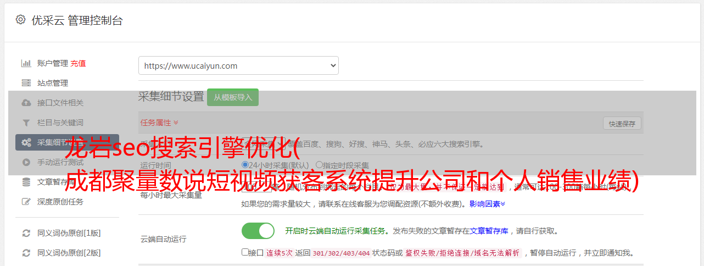
Task: Open 站点管理 in the sidebar
Action: point(53,83)
